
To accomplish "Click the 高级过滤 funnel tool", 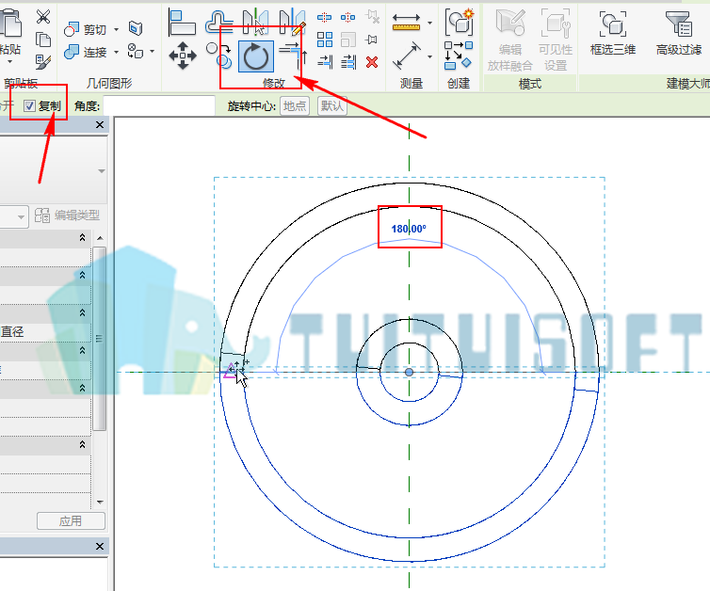I will 679,33.
